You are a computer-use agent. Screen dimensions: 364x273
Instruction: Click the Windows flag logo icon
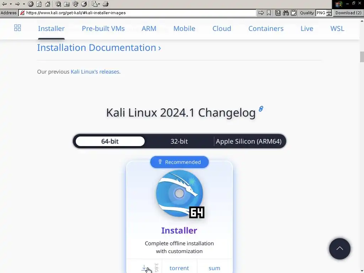tap(338, 4)
